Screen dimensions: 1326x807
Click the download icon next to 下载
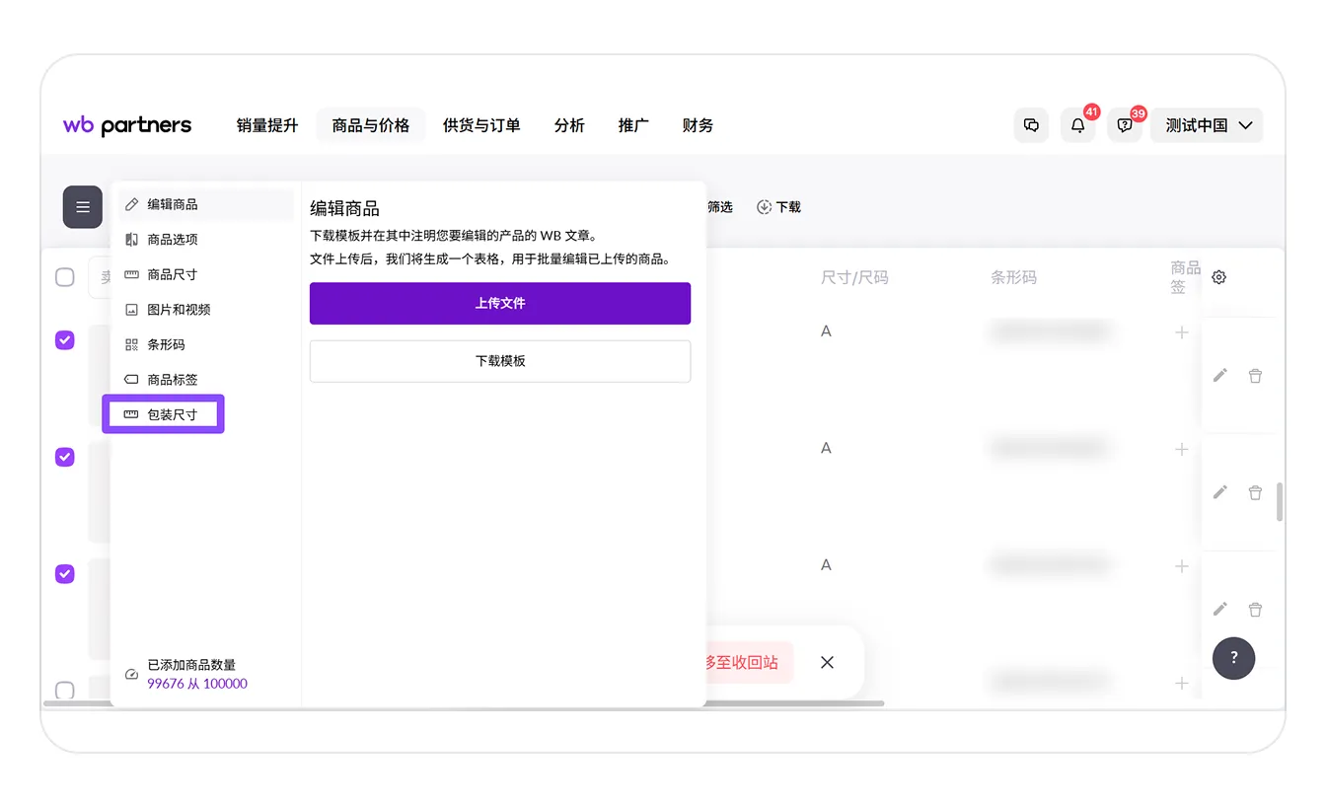(x=764, y=207)
